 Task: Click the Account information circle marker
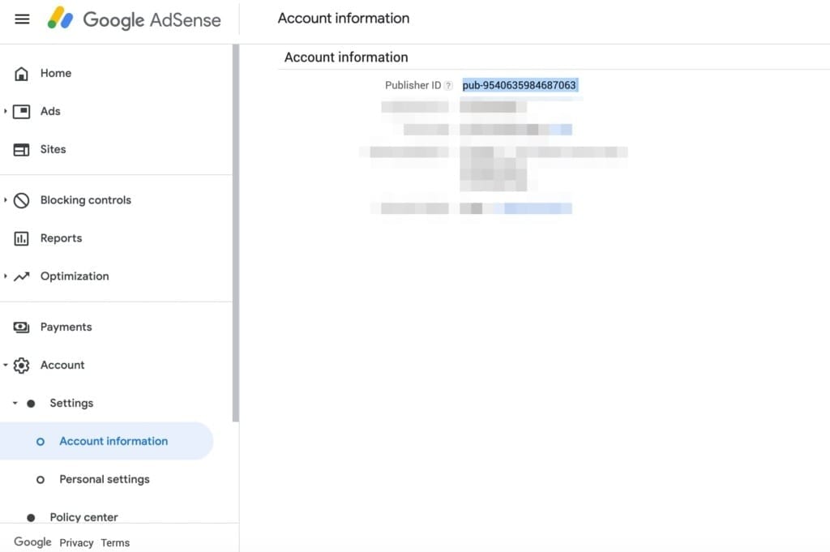coord(41,442)
